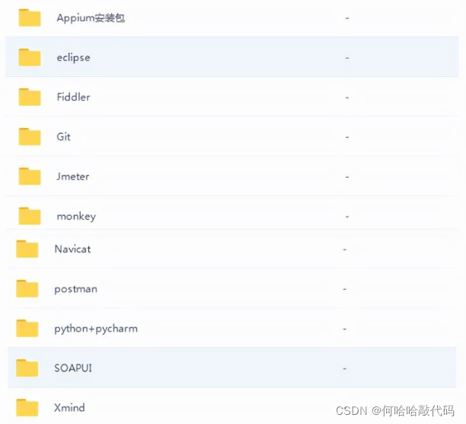
Task: Open the folder icon beside Fiddler
Action: (x=30, y=97)
